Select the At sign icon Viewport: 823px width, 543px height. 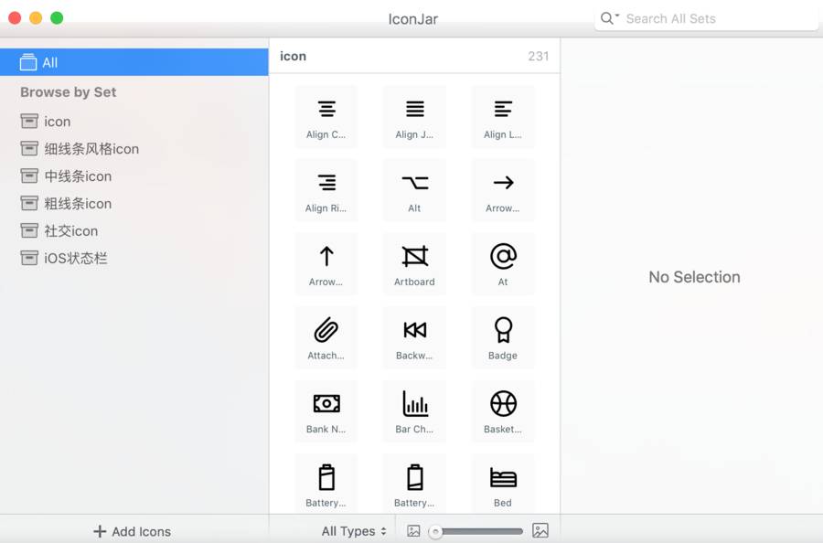click(x=503, y=264)
